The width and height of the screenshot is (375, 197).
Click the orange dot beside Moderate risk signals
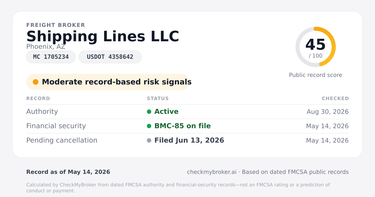tap(36, 82)
